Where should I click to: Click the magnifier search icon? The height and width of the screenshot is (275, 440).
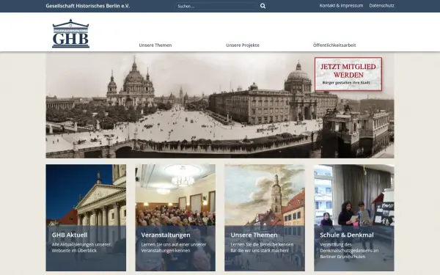click(263, 6)
